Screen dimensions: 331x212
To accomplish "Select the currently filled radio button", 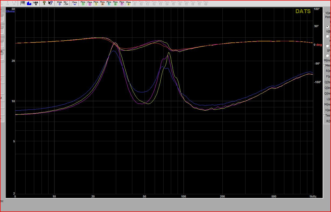I will point(327,27).
